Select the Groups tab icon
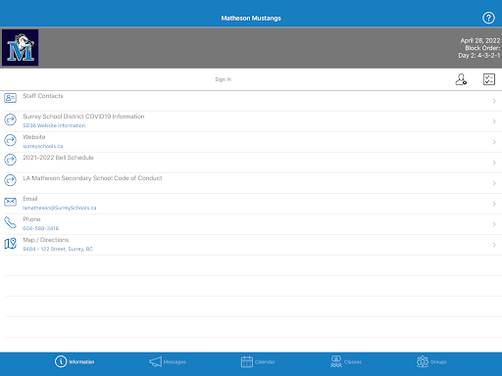Screen dimensions: 502x376 pos(423,361)
